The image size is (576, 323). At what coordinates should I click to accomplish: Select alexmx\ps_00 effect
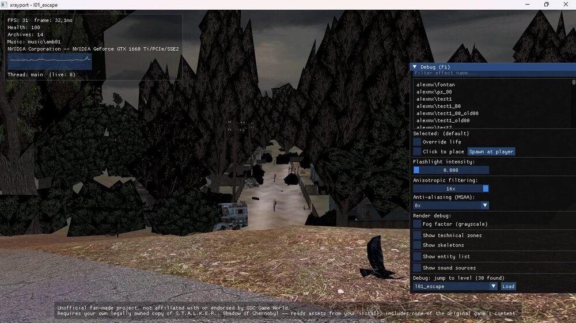coord(434,92)
